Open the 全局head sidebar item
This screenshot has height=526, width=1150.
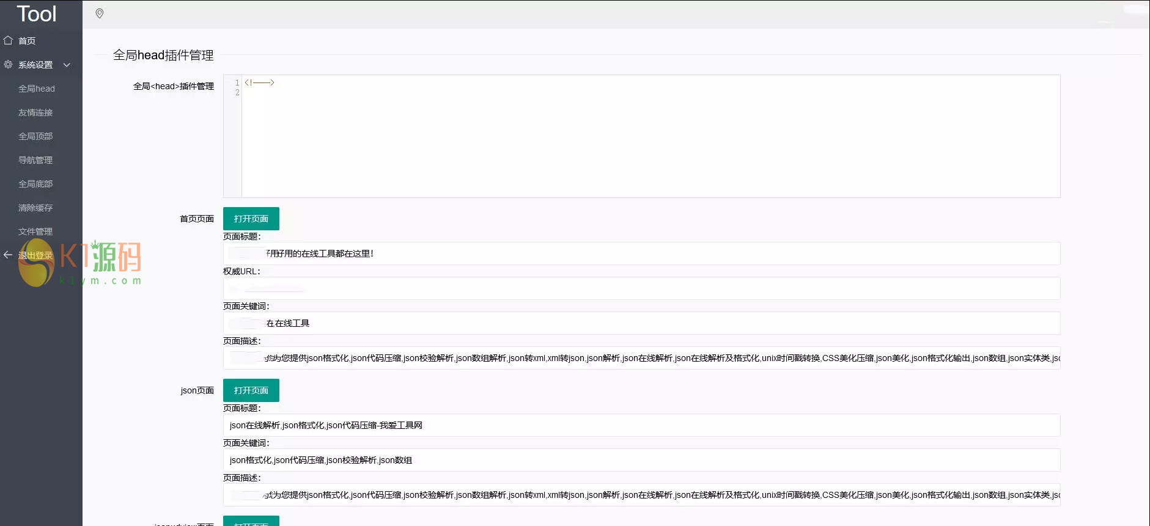pyautogui.click(x=37, y=89)
